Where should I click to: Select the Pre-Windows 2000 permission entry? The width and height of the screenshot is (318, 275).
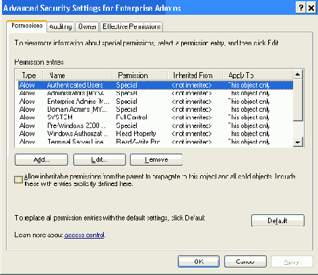pyautogui.click(x=156, y=125)
